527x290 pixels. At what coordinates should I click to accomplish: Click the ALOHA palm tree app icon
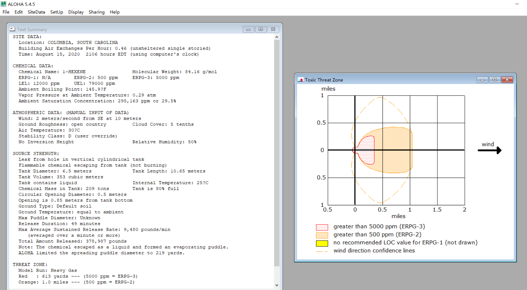(4, 4)
